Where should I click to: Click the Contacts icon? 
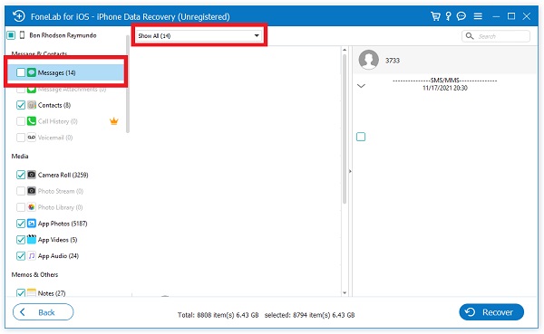tap(32, 105)
